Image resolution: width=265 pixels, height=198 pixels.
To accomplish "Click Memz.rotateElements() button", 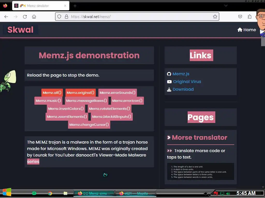I will click(x=109, y=109).
